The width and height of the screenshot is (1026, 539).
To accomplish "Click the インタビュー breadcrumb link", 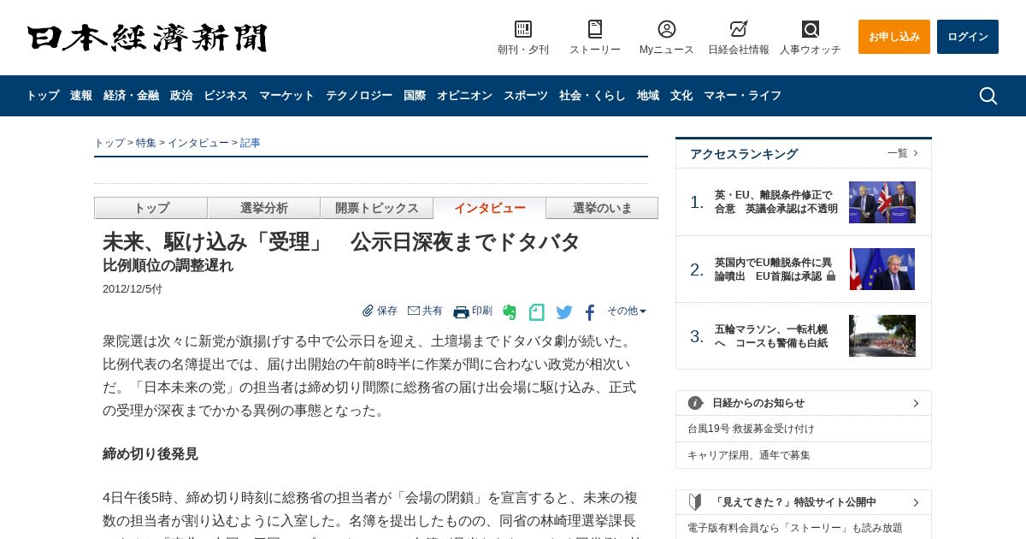I will [198, 143].
